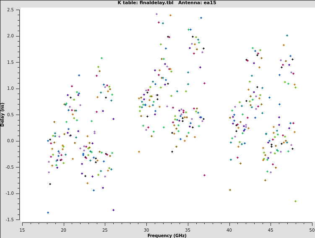Click the x-axis tick label '30'
This screenshot has width=315, height=238.
pyautogui.click(x=146, y=230)
